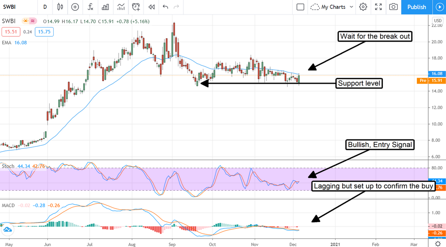Create an alert with the alarm clock icon
Viewport: 446px width, 247px height.
coord(136,7)
